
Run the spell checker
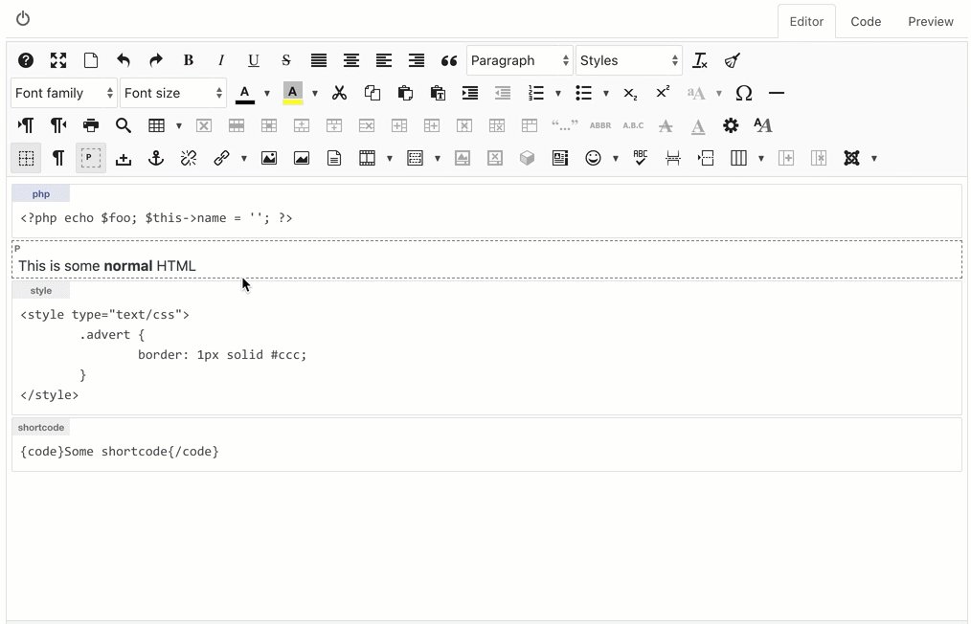point(641,159)
